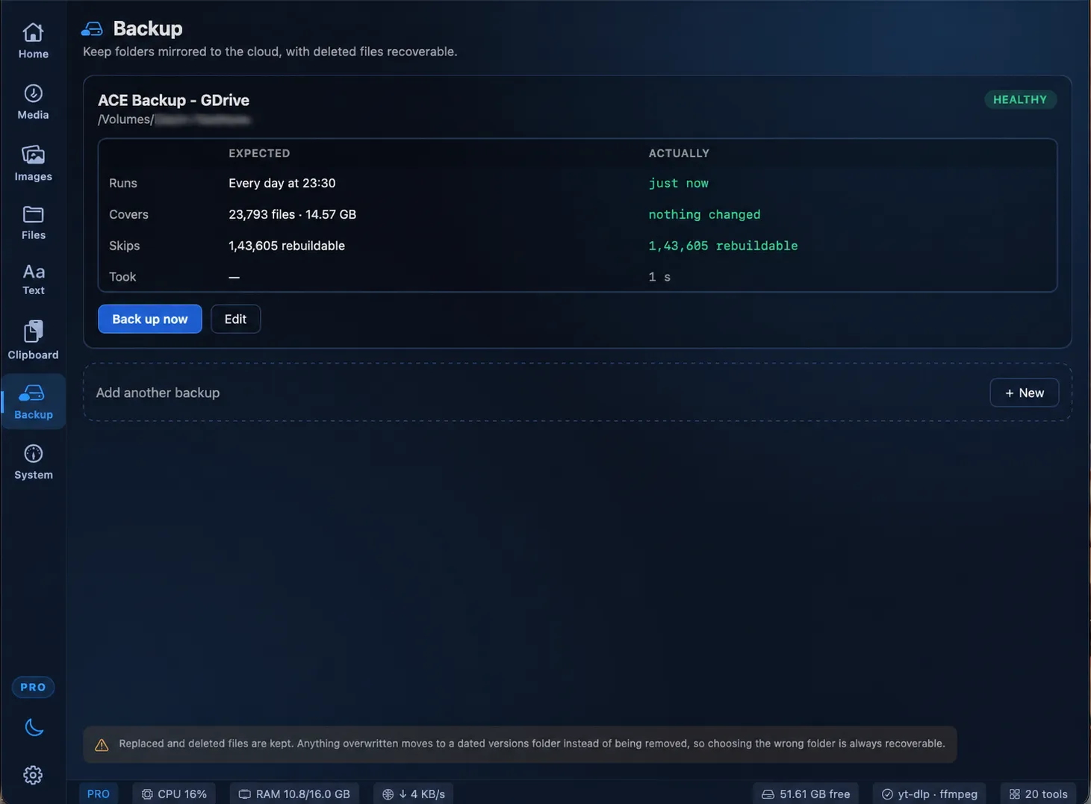Edit the ACE Backup - GDrive job
This screenshot has height=804, width=1091.
[x=235, y=319]
